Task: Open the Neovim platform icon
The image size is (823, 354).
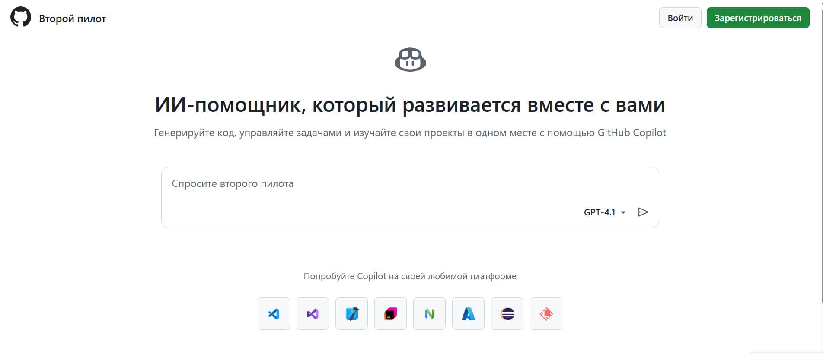Action: [429, 313]
